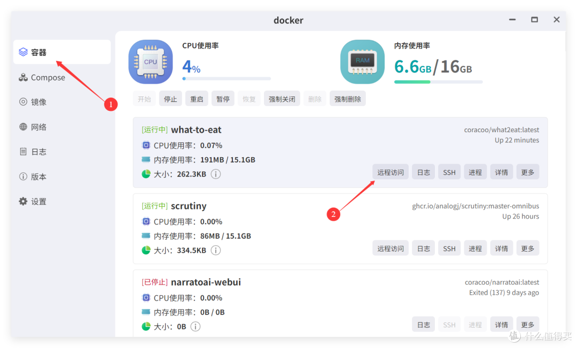View 进程 for scrutiny container
This screenshot has height=348, width=577.
coord(475,248)
